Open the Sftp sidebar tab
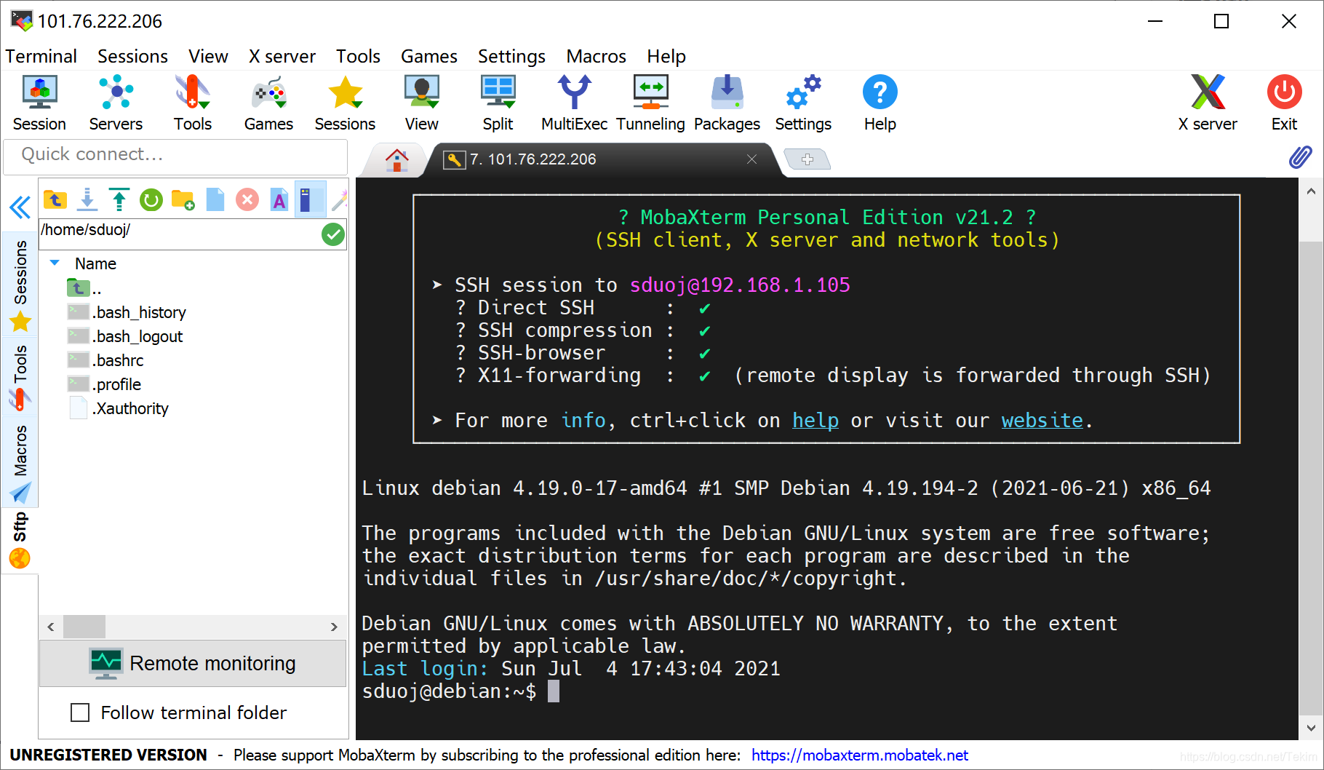The height and width of the screenshot is (770, 1324). tap(20, 540)
